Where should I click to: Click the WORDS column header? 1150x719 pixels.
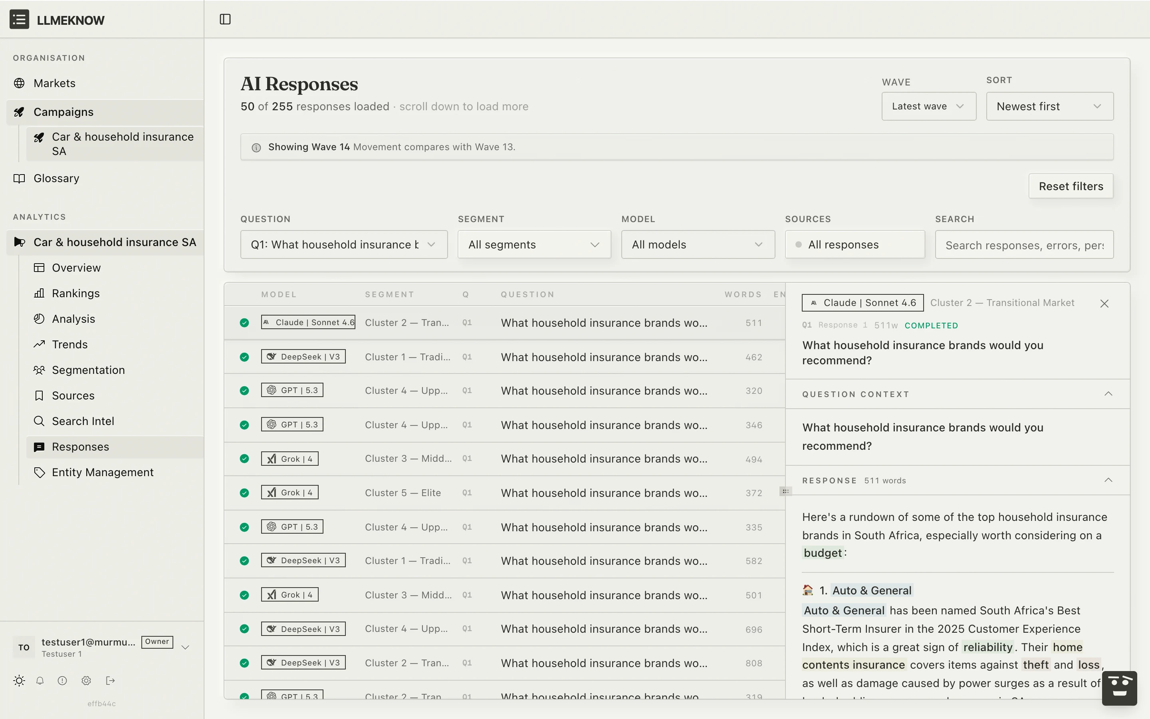(743, 294)
